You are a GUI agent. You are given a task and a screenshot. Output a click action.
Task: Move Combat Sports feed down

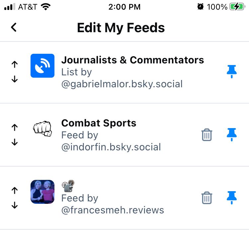pos(15,142)
